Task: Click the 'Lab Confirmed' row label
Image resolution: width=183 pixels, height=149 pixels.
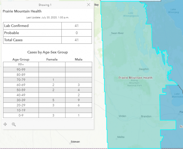Action: pos(16,26)
